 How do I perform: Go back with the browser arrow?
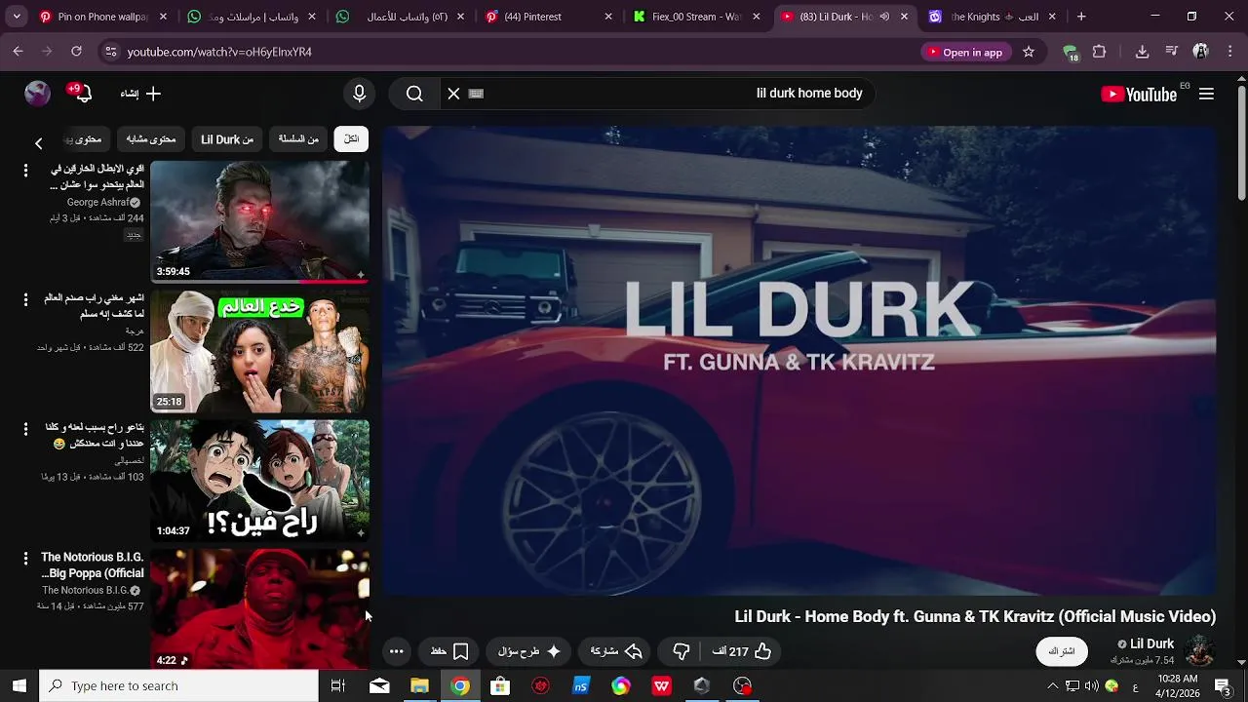pos(19,52)
